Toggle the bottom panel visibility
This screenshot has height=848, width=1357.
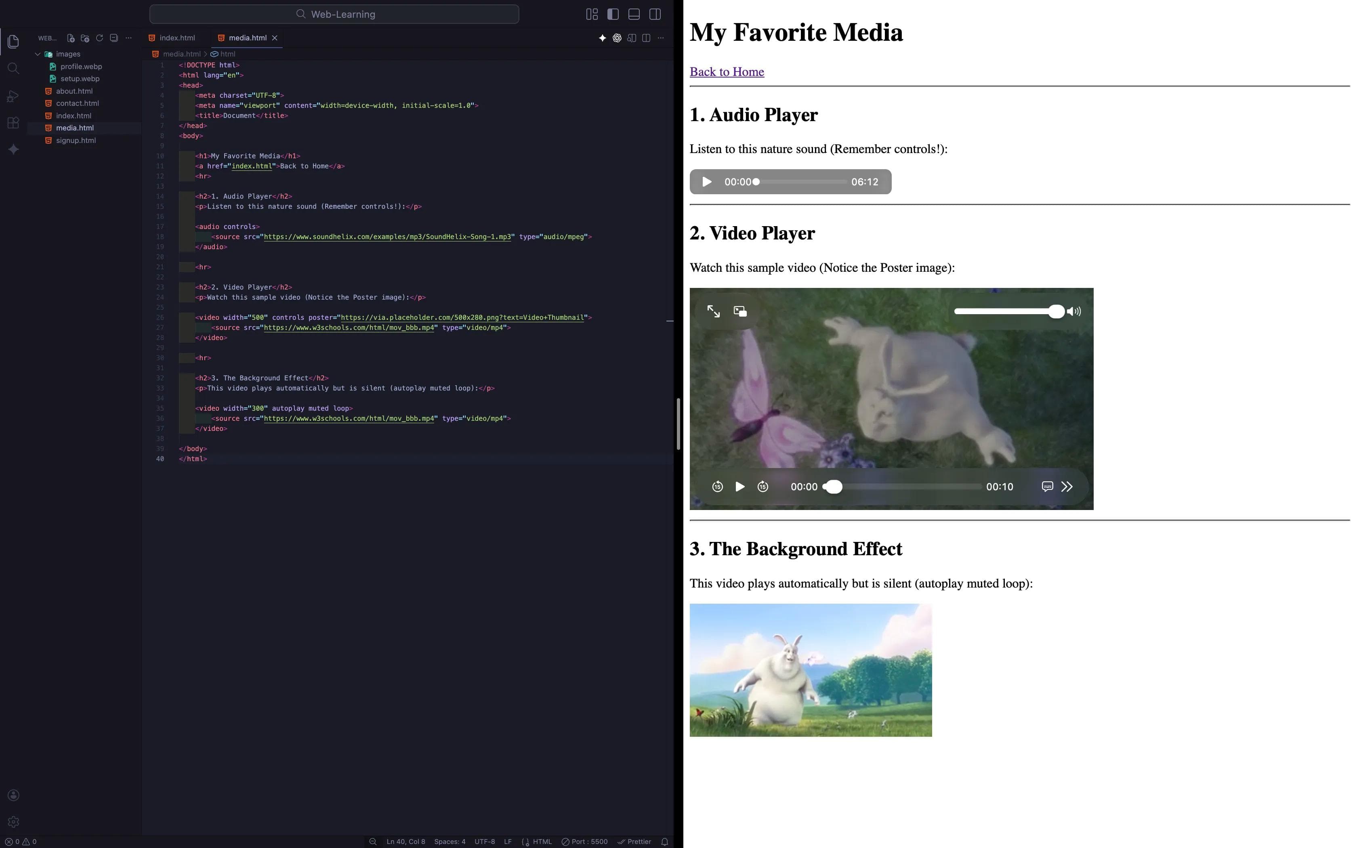click(634, 14)
